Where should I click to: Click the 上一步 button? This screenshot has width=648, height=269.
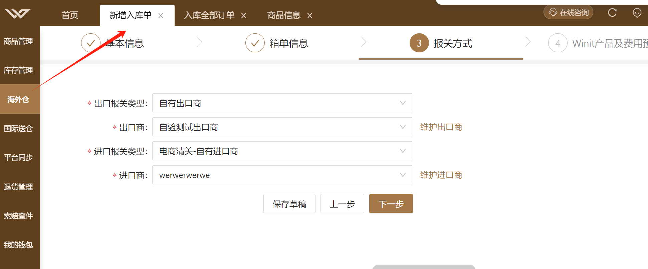click(x=342, y=204)
